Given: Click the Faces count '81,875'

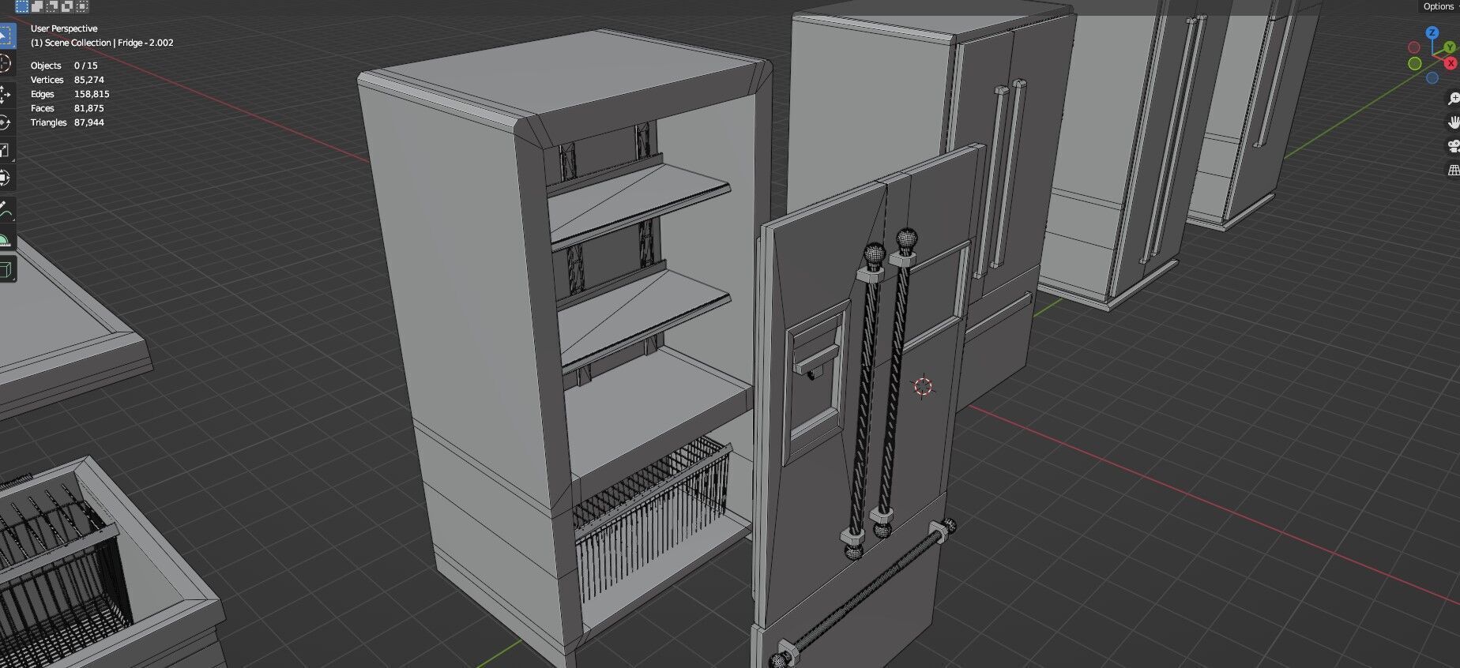Looking at the screenshot, I should pyautogui.click(x=89, y=108).
